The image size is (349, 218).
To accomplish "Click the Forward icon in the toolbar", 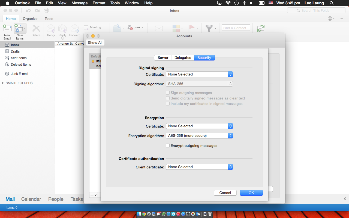I will (75, 28).
